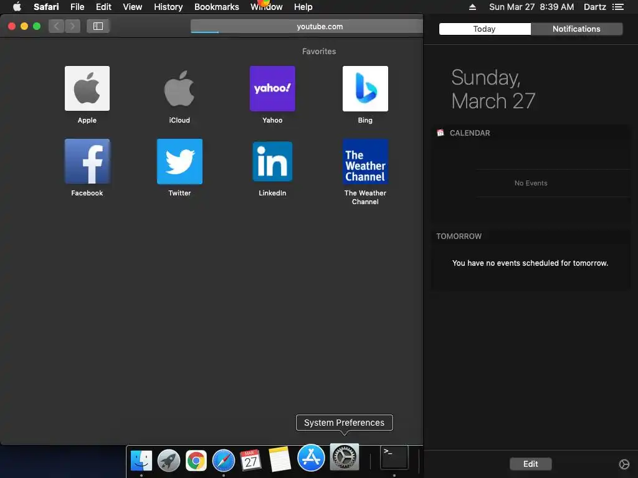This screenshot has width=638, height=478.
Task: Close the Safari window with red button
Action: (x=12, y=26)
